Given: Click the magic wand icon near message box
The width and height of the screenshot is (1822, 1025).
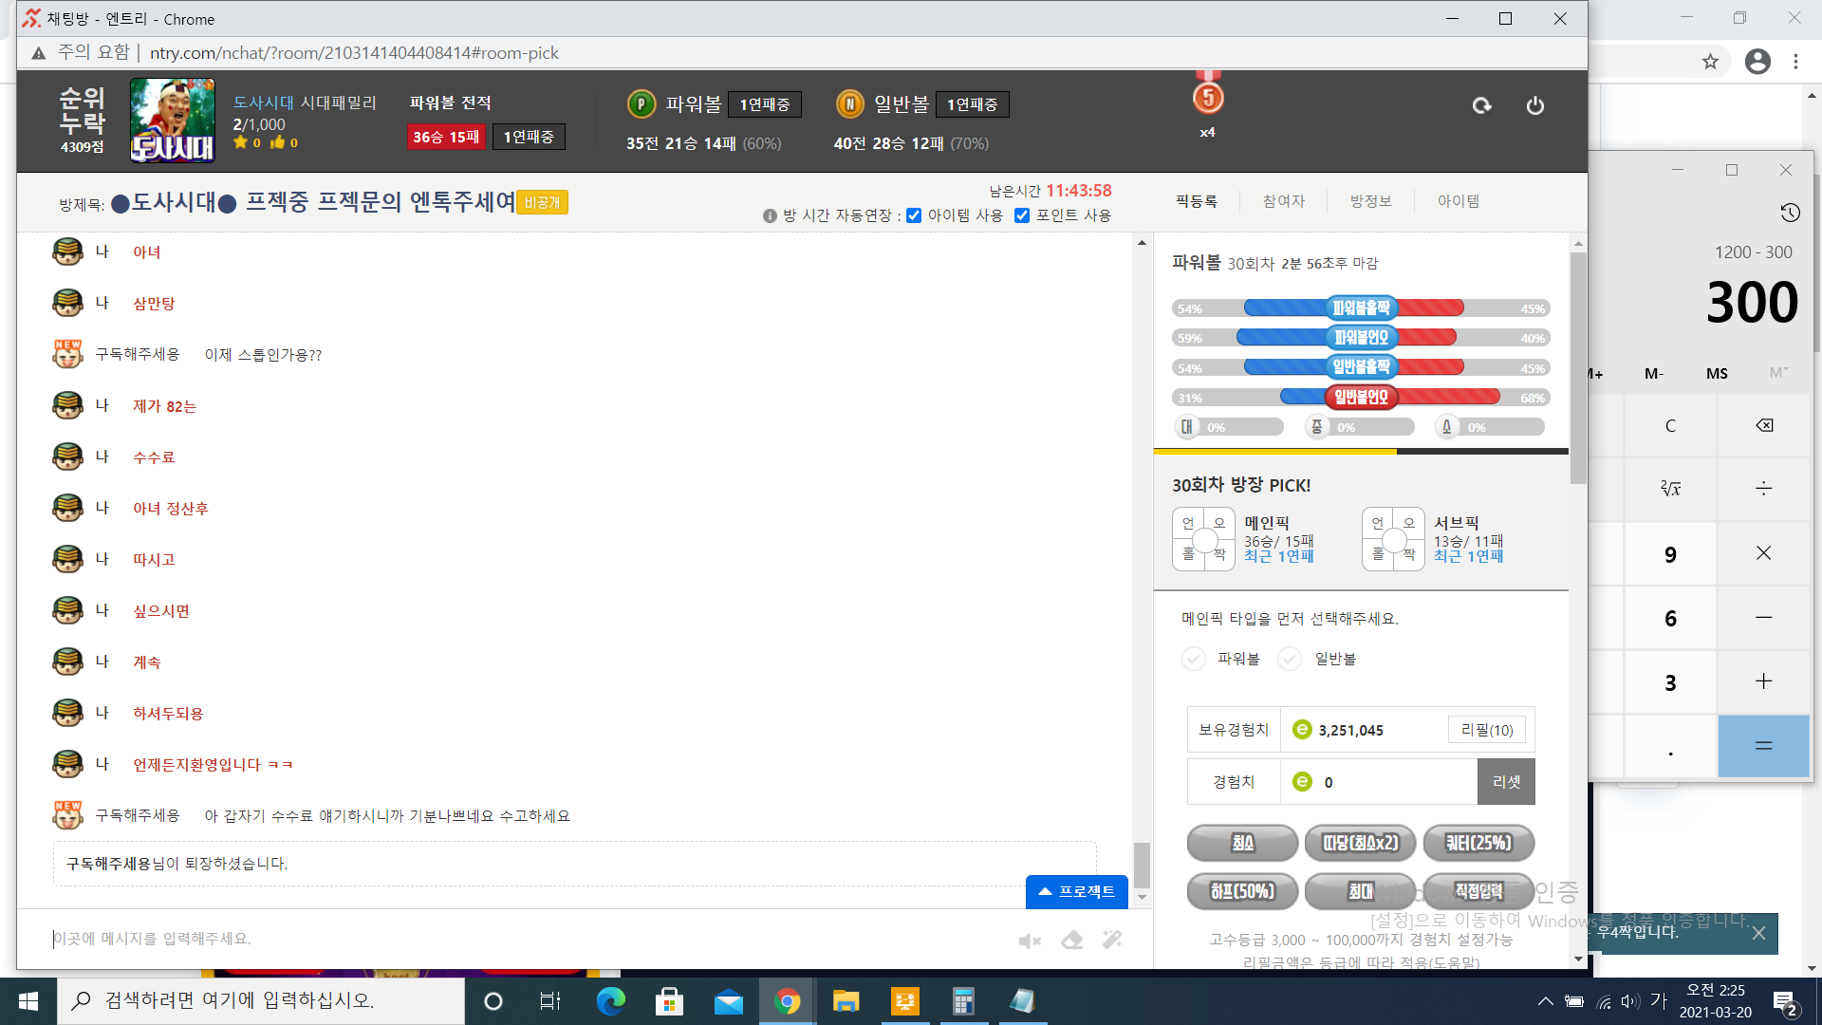Looking at the screenshot, I should tap(1112, 940).
